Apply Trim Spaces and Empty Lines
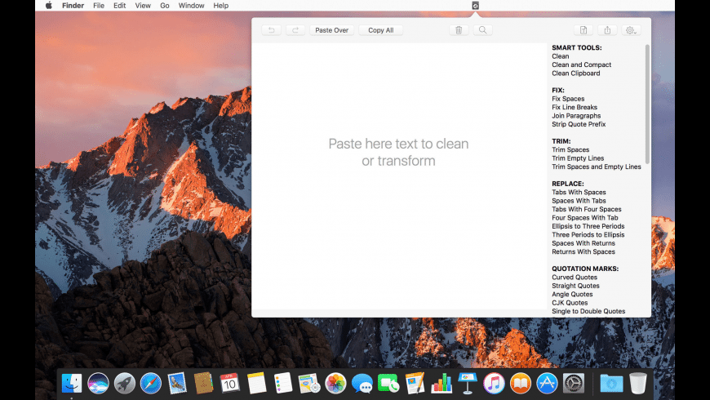 point(597,167)
